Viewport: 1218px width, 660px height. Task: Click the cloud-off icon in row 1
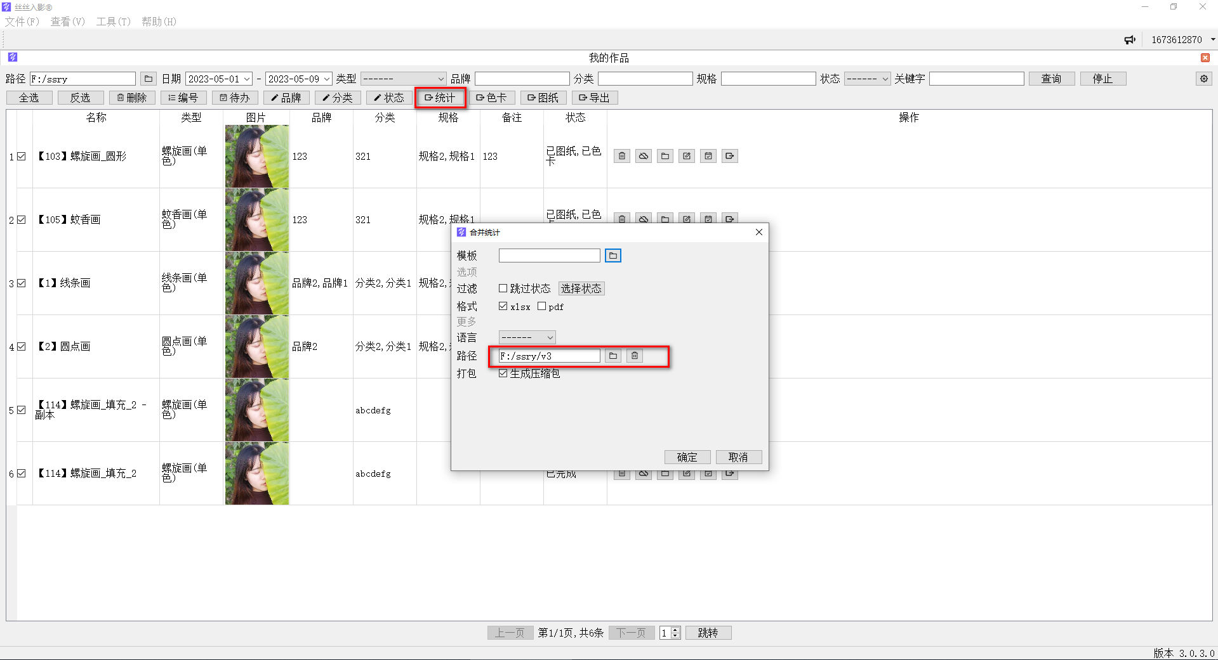[x=644, y=156]
